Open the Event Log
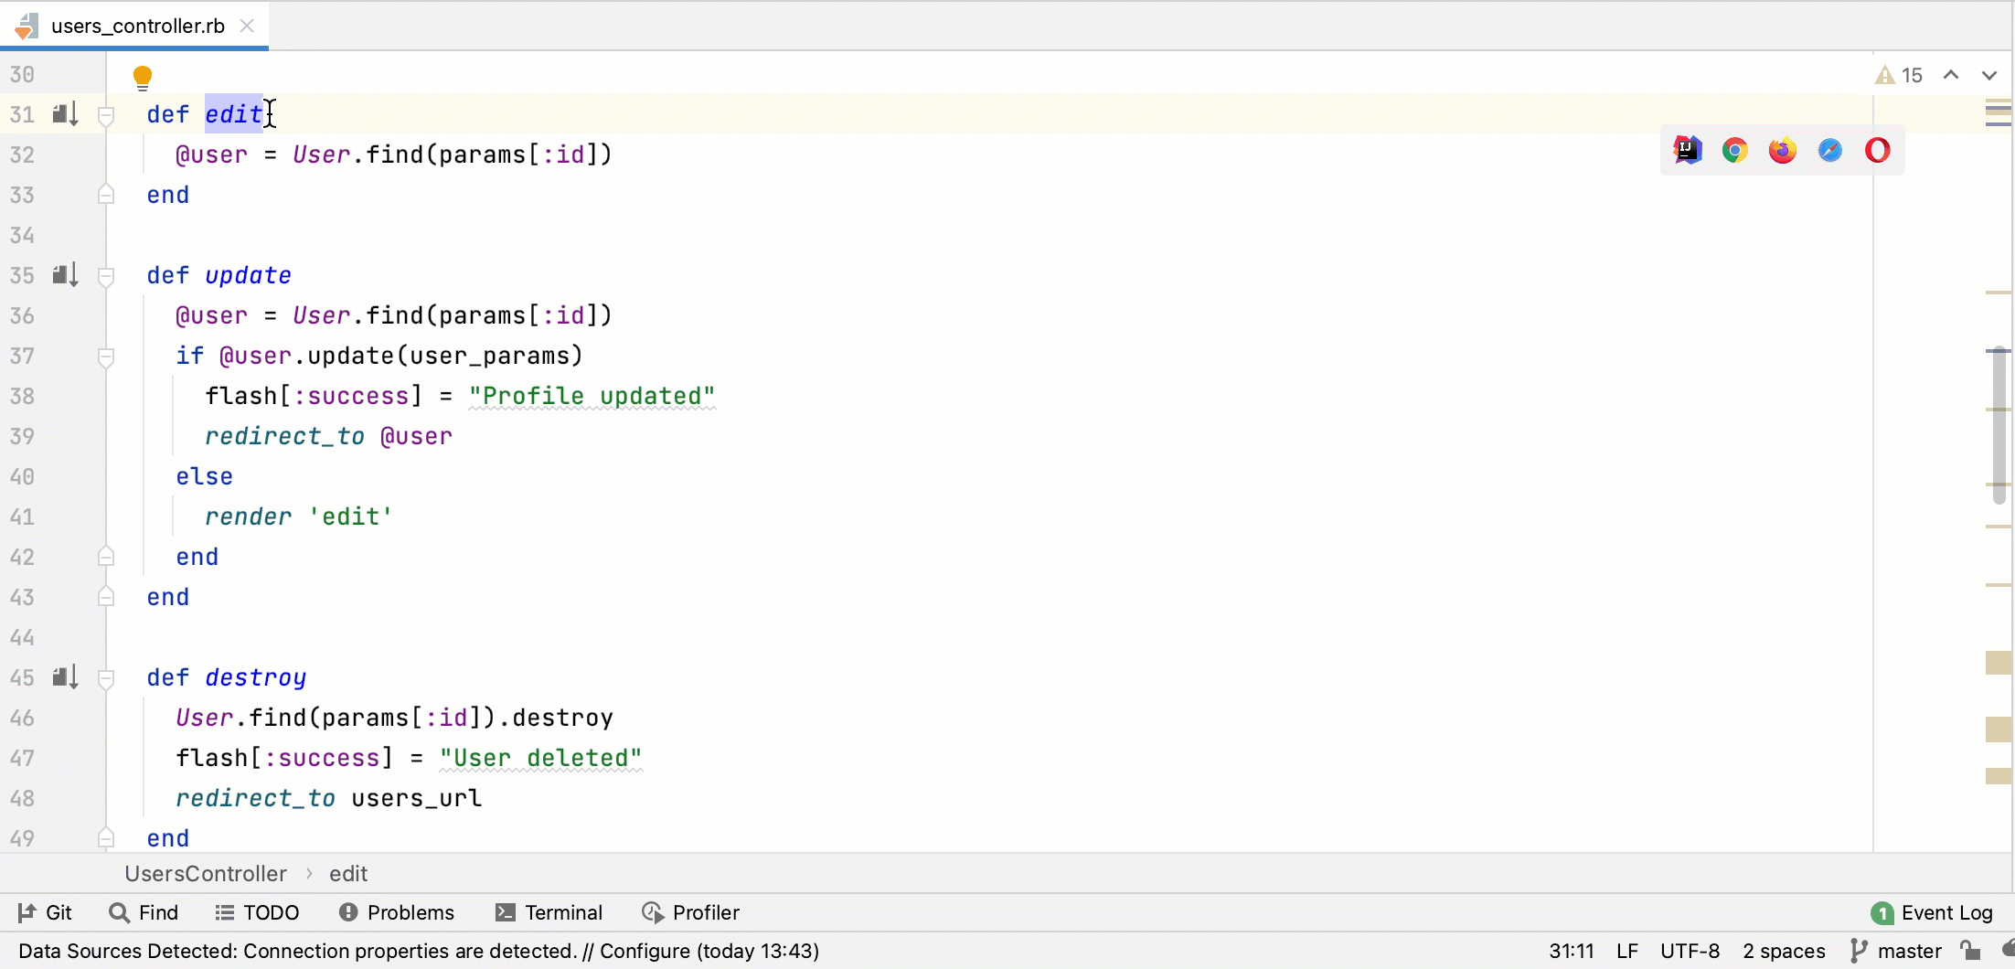The height and width of the screenshot is (969, 2015). [x=1932, y=912]
